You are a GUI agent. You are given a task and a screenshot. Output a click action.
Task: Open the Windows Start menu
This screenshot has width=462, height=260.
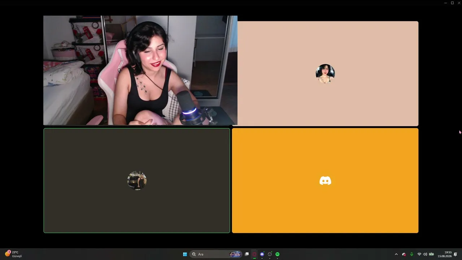tap(185, 254)
